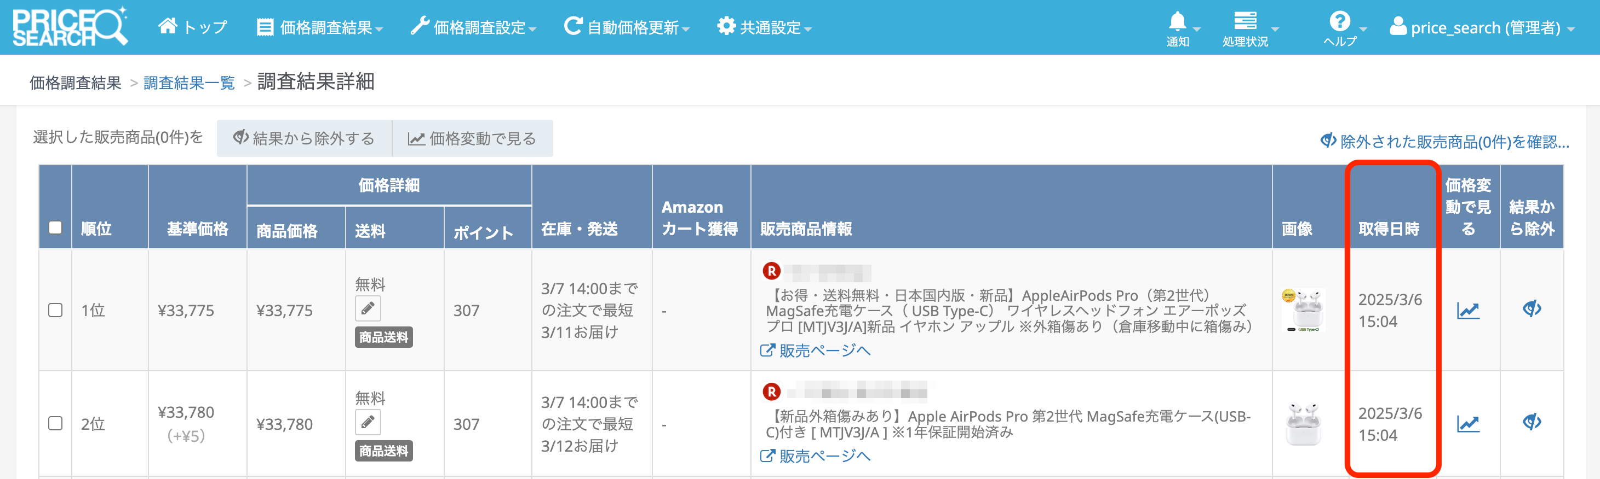
Task: Open the 通知 bell icon
Action: (x=1177, y=22)
